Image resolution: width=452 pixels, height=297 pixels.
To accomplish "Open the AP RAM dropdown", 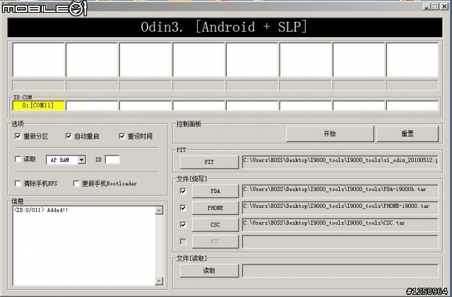I will 82,160.
